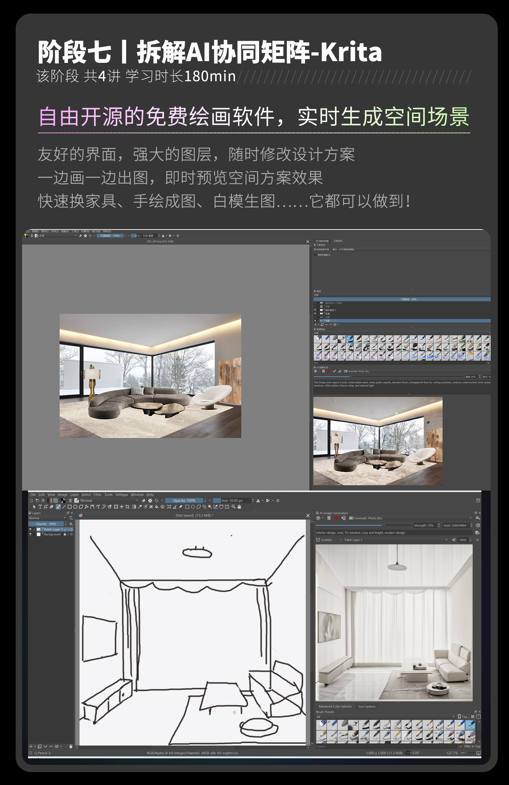Viewport: 509px width, 785px height.
Task: Open the All brush tag dropdown
Action: pos(386,717)
